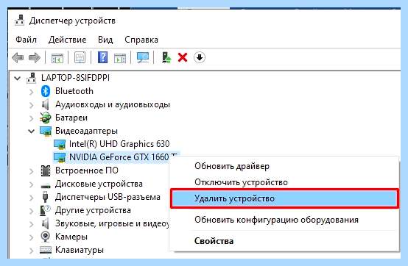Select the Дисковые устройства label

coord(99,184)
